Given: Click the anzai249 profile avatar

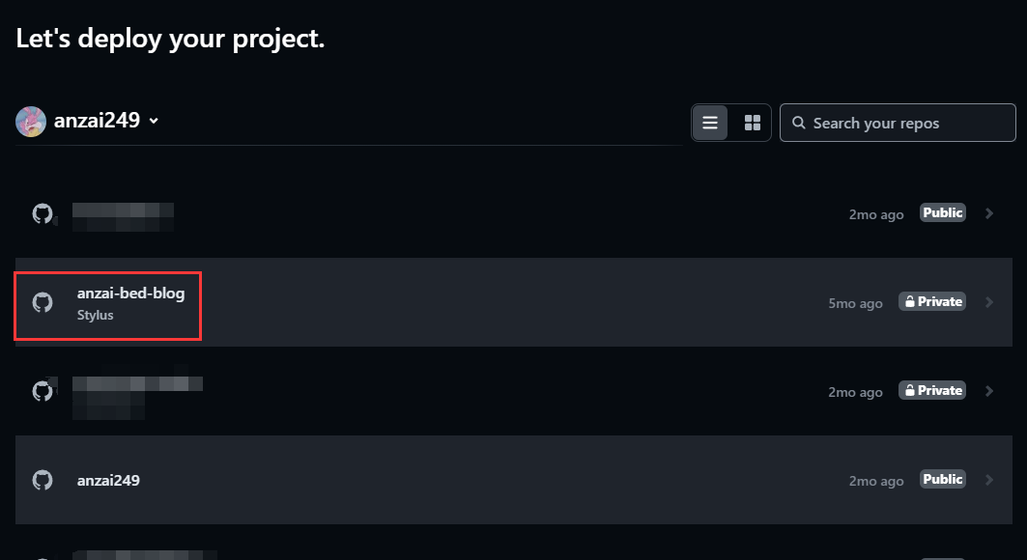Looking at the screenshot, I should (31, 122).
